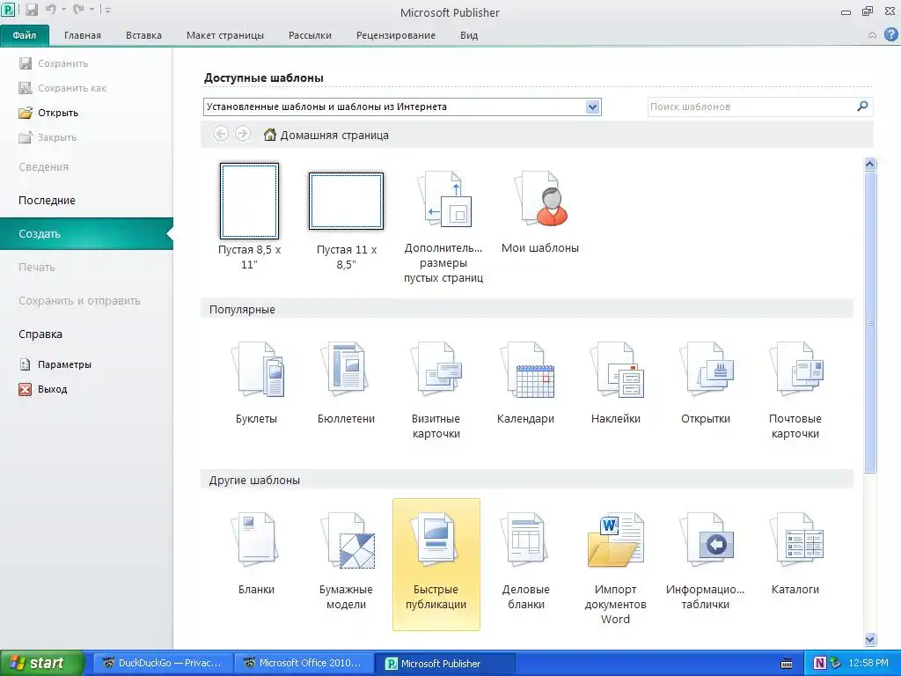
Task: Open the template source dropdown
Action: point(592,107)
